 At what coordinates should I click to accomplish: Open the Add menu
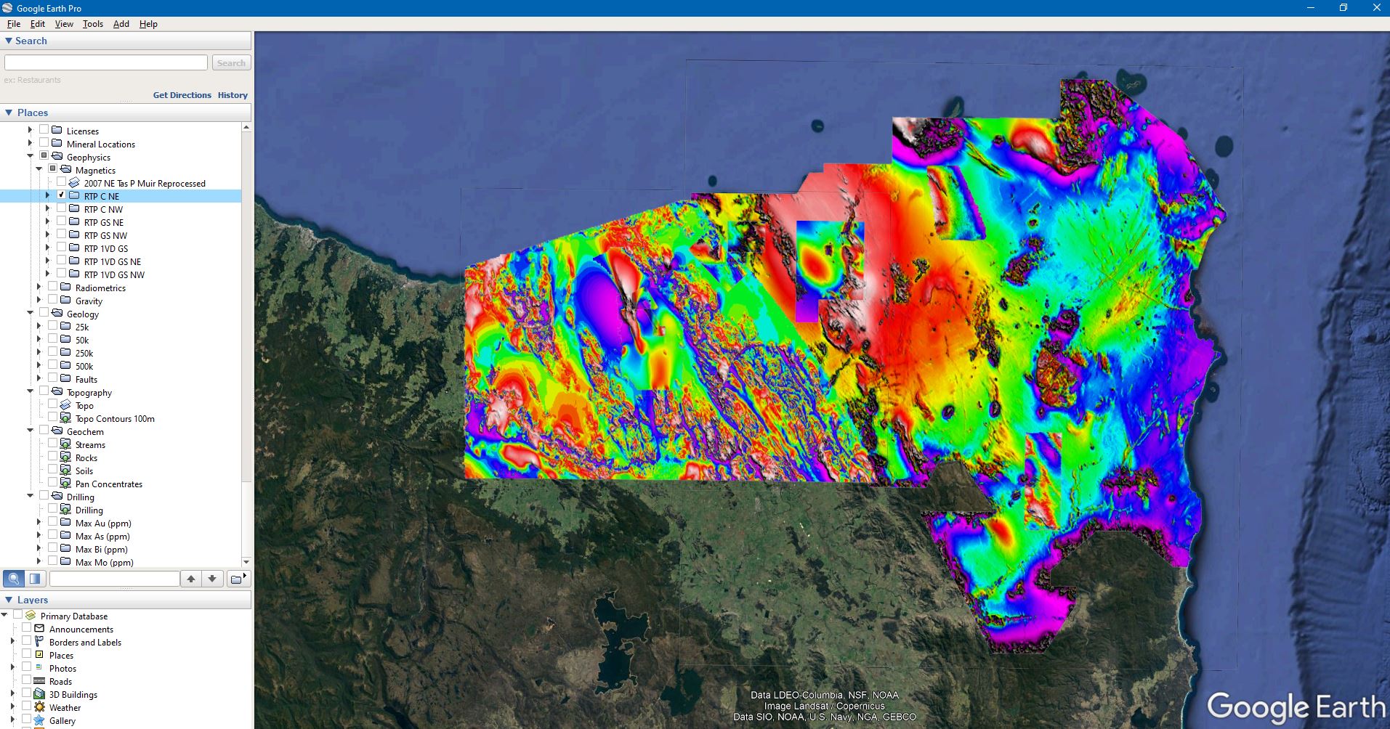coord(121,23)
